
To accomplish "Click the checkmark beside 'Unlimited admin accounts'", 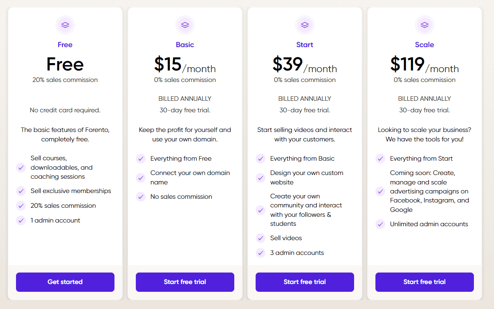I will [380, 224].
